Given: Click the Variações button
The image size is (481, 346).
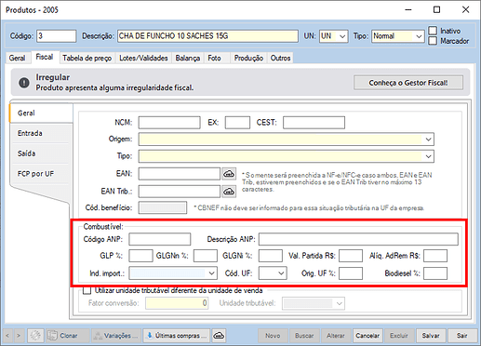Looking at the screenshot, I should (116, 336).
